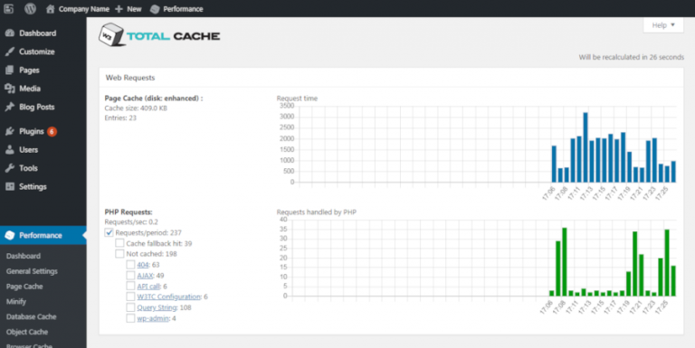
Task: Click the Settings sliders icon
Action: [x=10, y=187]
